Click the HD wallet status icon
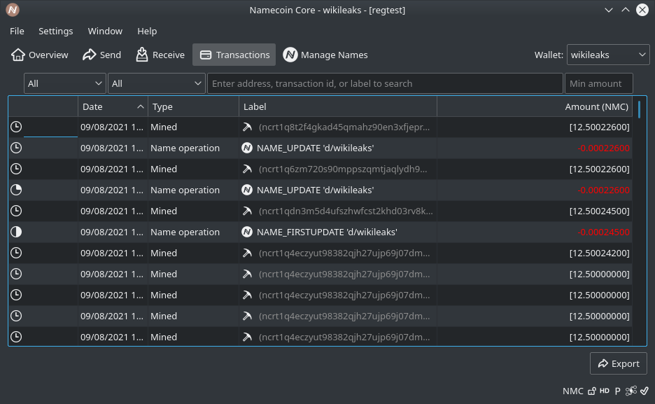This screenshot has width=655, height=404. click(x=604, y=391)
